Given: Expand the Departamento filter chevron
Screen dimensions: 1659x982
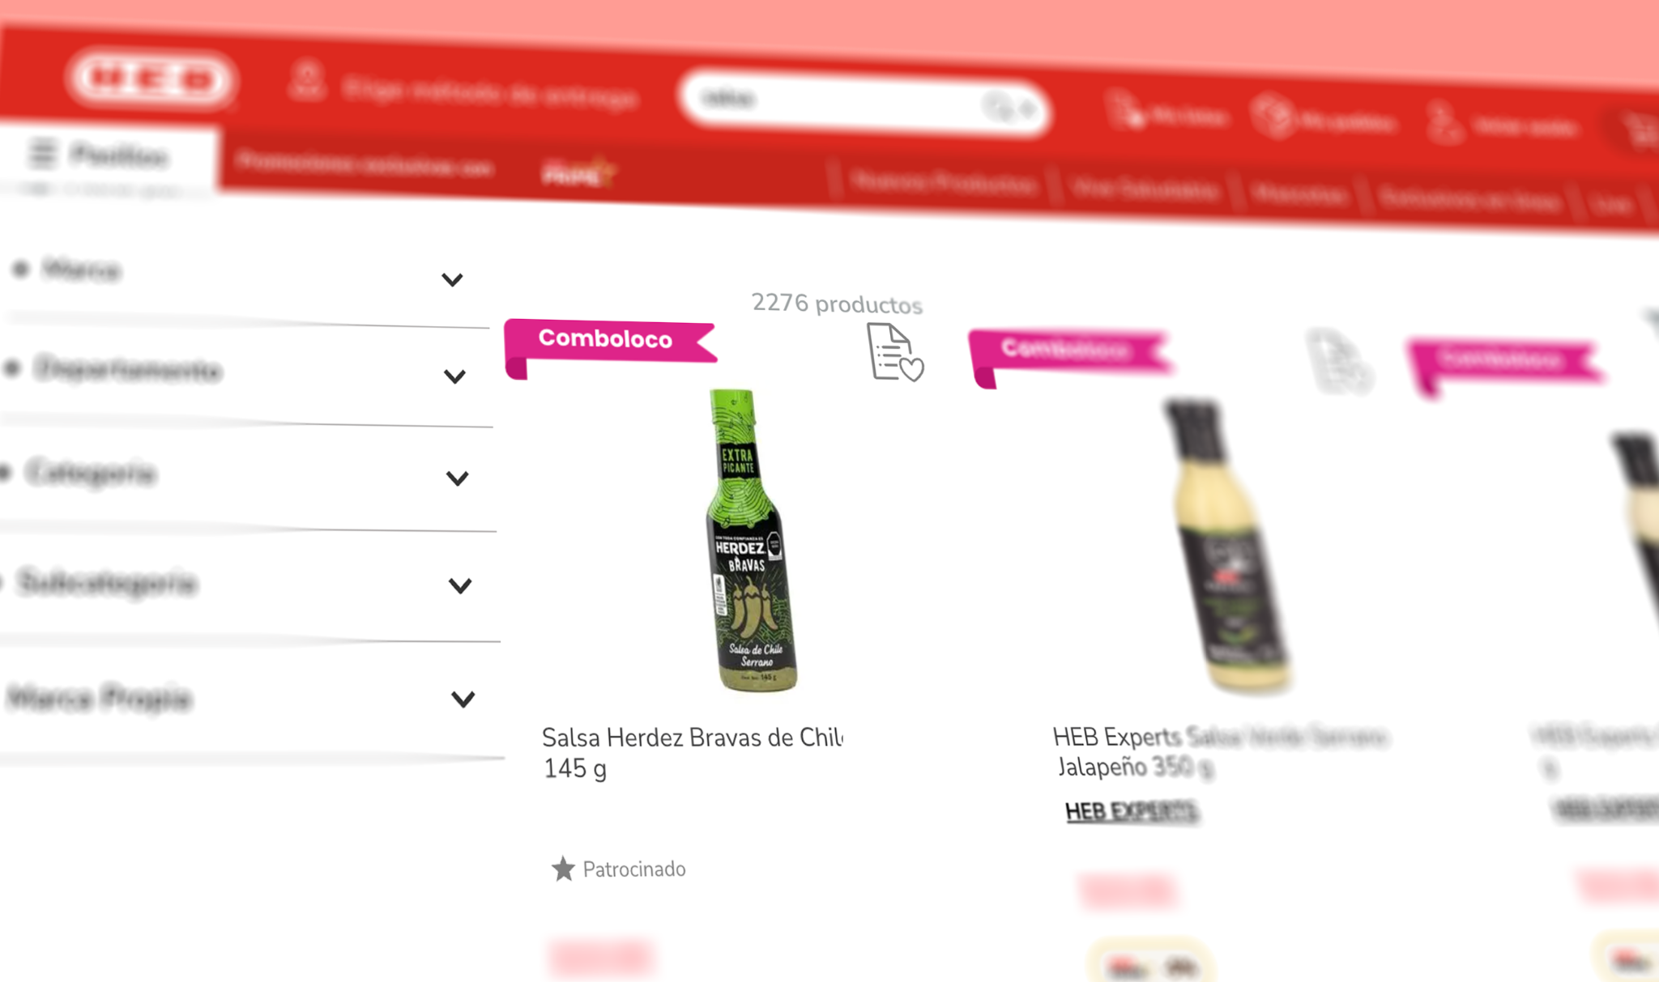Looking at the screenshot, I should pos(454,376).
